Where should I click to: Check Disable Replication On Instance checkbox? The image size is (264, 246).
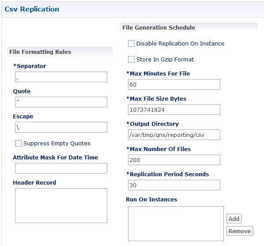[131, 43]
